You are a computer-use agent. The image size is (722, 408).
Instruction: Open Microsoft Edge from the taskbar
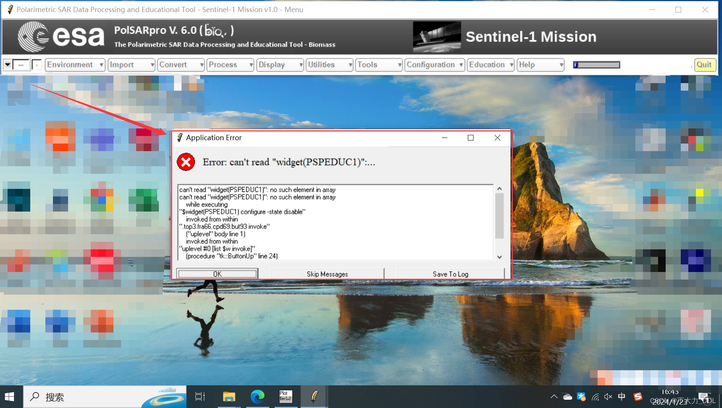[257, 396]
